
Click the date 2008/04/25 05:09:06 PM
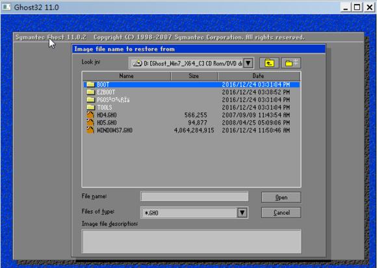click(256, 123)
